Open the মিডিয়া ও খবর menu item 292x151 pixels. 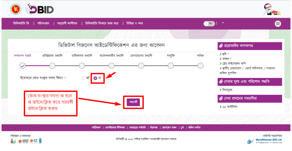[134, 23]
